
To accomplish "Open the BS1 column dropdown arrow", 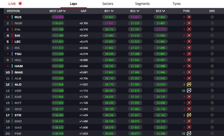I will (x=112, y=11).
